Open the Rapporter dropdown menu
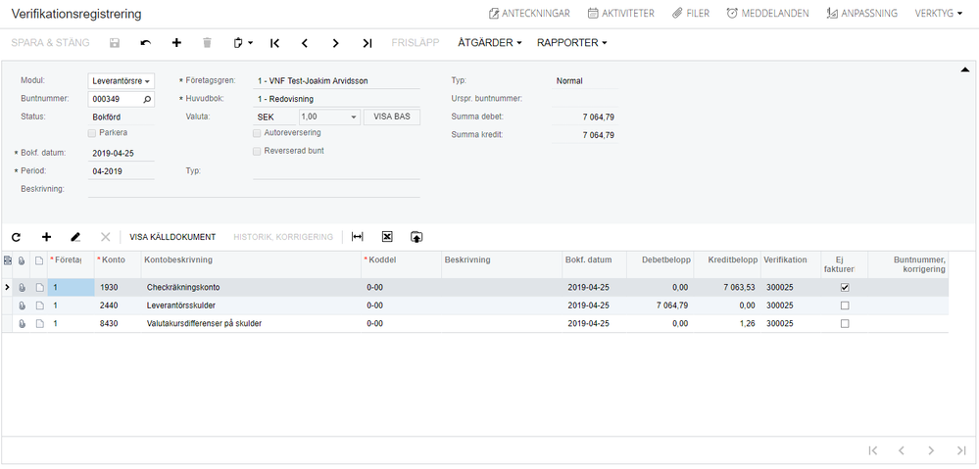The image size is (979, 469). pos(571,43)
